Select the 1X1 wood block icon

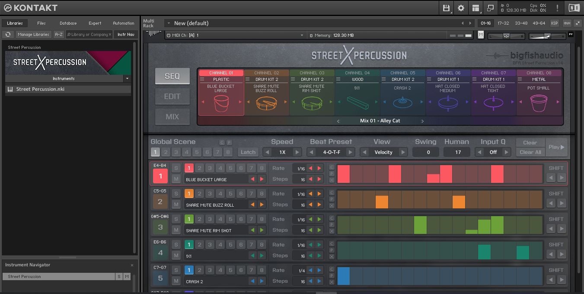pyautogui.click(x=357, y=103)
